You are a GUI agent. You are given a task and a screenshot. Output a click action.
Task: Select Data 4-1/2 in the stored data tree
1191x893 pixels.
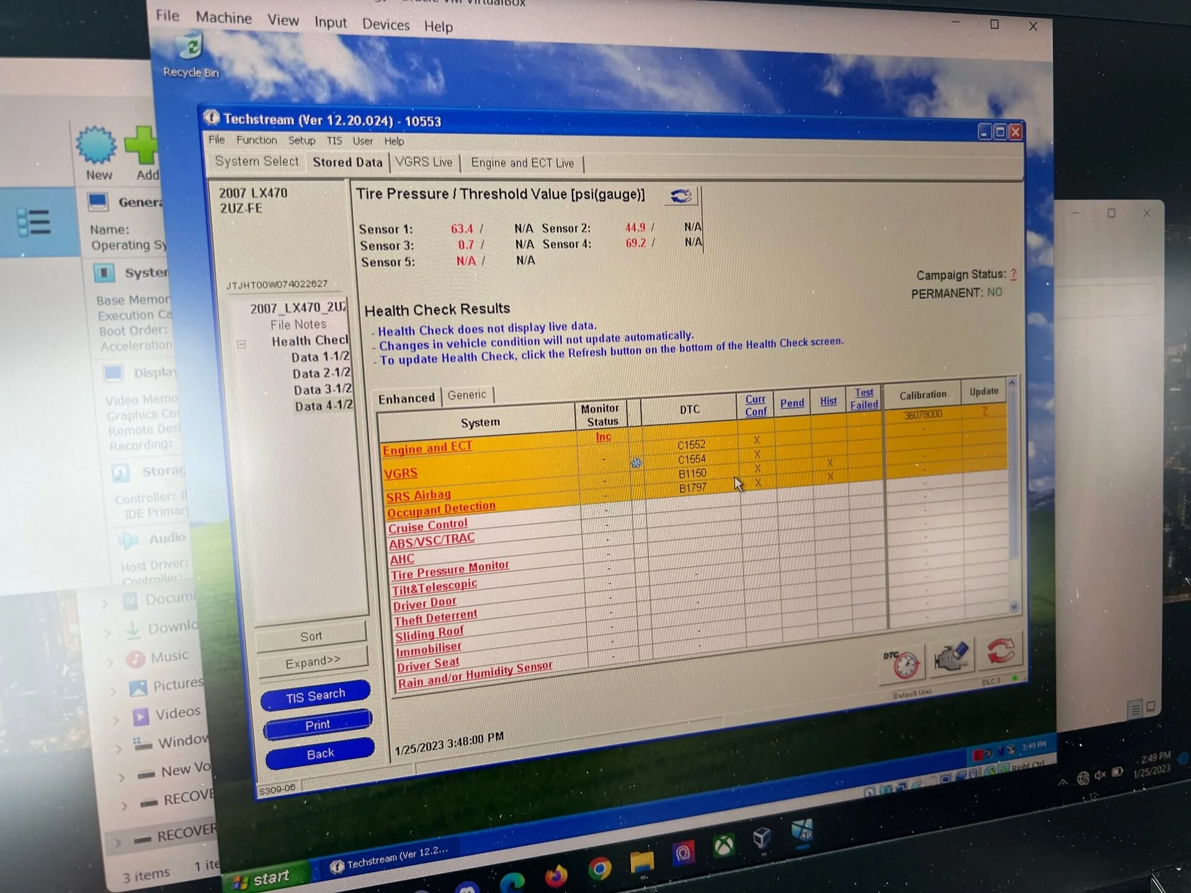pyautogui.click(x=324, y=406)
